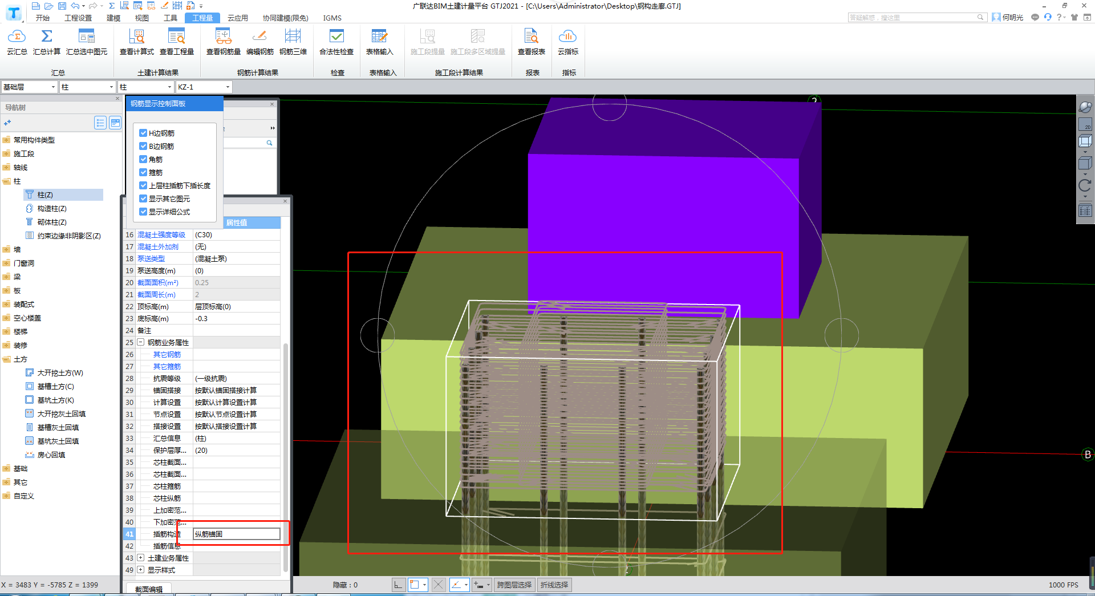Select 编辑钢筋 edit rebar tool

click(x=260, y=42)
